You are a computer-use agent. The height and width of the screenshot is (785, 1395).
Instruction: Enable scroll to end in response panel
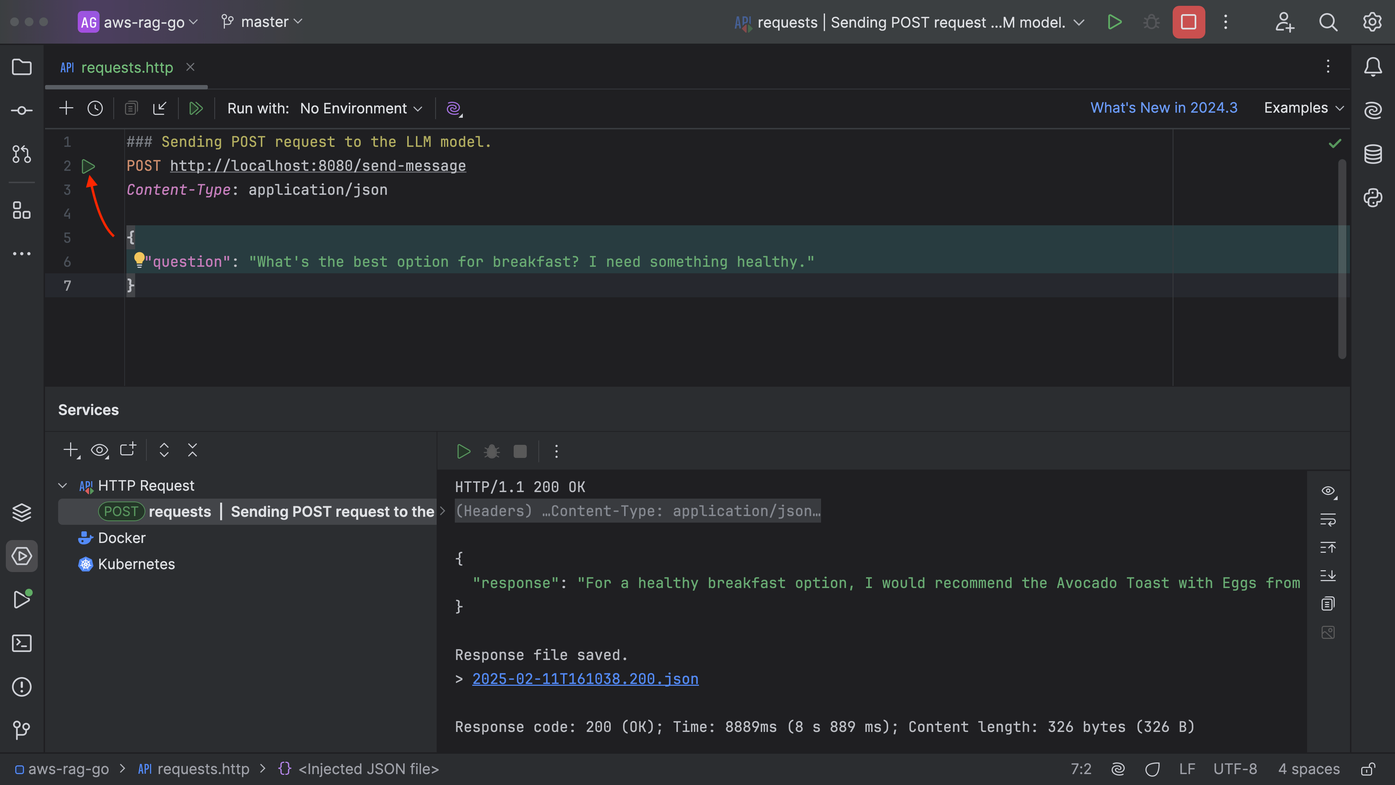(1329, 575)
